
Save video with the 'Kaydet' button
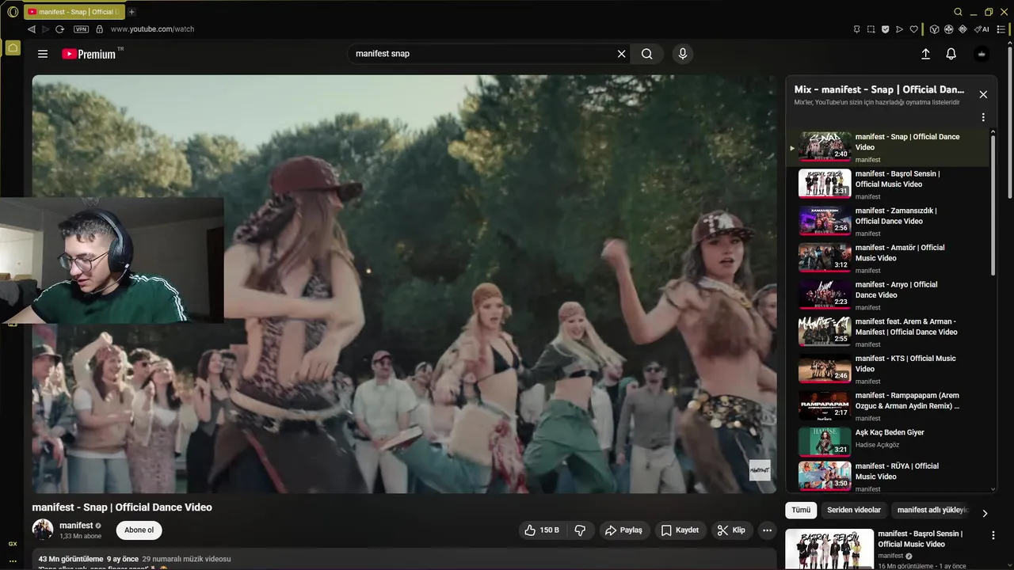tap(680, 530)
